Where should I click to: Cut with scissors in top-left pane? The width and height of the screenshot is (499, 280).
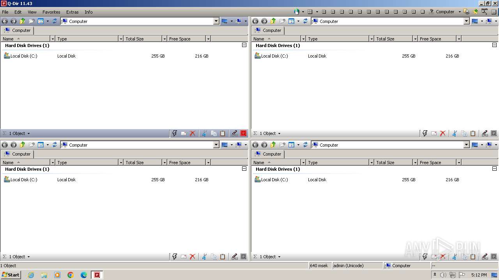pyautogui.click(x=204, y=133)
